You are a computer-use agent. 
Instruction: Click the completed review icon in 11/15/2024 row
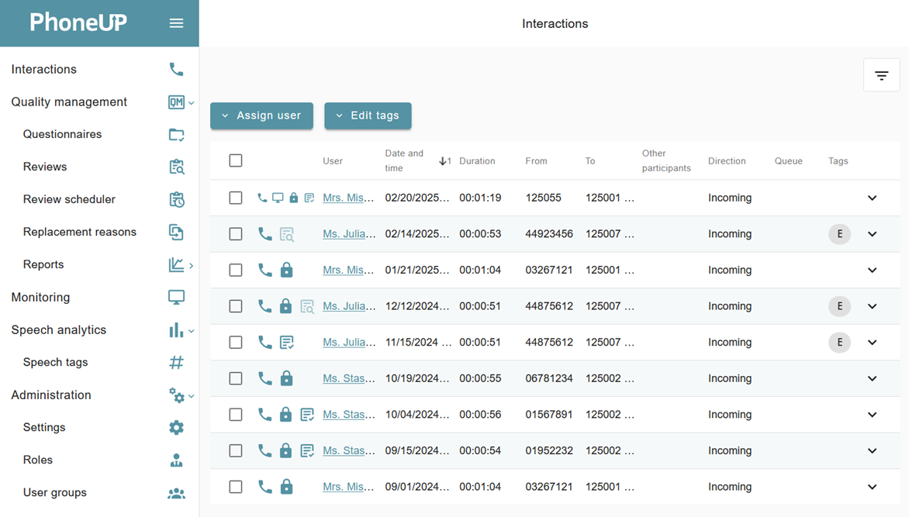coord(286,343)
